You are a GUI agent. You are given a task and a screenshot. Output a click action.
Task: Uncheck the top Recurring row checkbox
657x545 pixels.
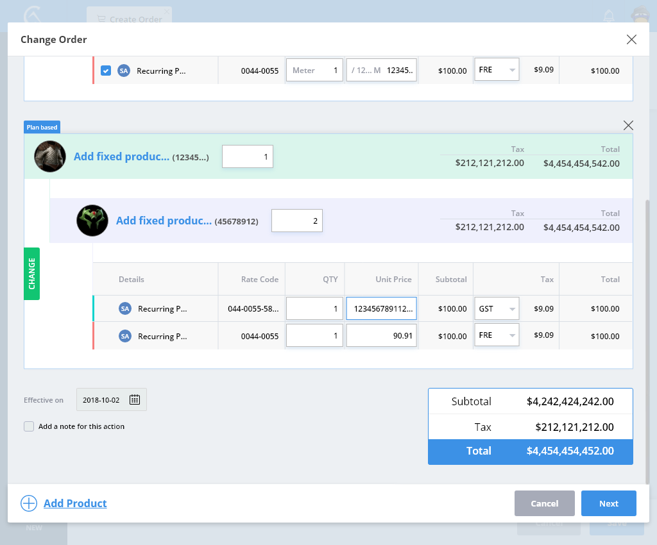106,71
